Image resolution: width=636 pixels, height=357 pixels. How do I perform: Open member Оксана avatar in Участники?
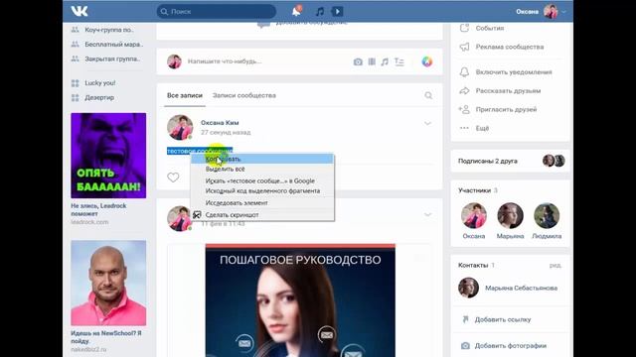coord(473,215)
